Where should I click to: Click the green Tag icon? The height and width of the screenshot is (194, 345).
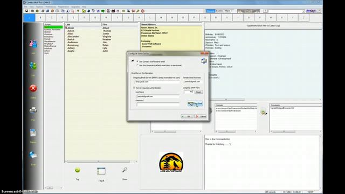78,170
